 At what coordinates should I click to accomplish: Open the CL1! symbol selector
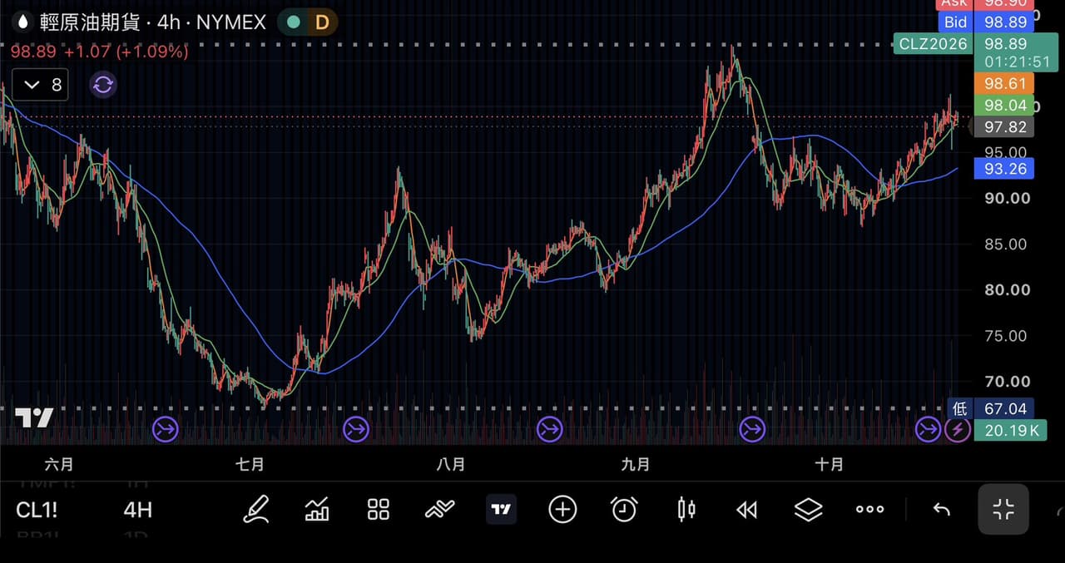pos(37,510)
